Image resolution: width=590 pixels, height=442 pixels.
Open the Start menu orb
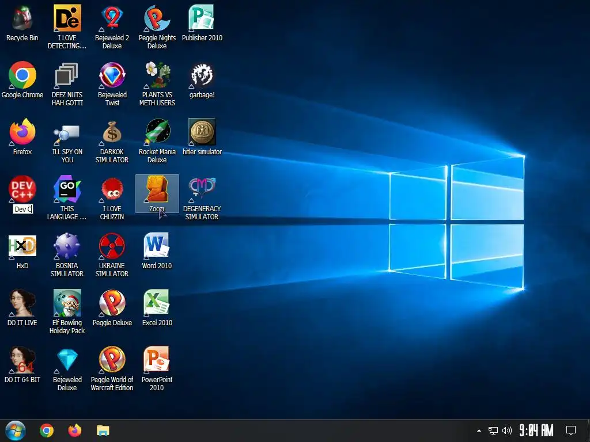tap(16, 430)
